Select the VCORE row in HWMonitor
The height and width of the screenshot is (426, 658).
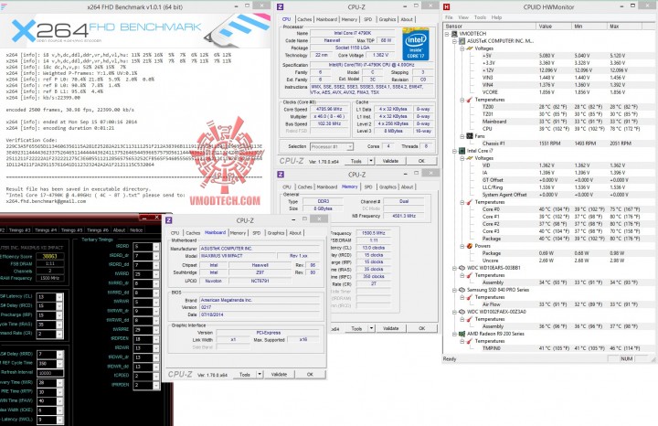point(549,92)
